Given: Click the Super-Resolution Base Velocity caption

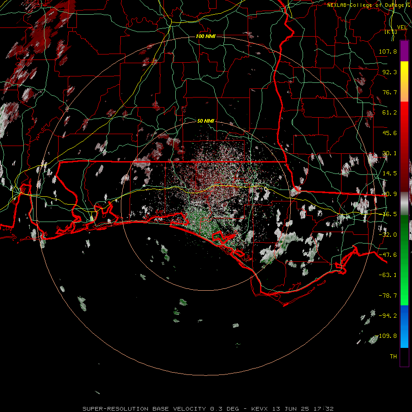Looking at the screenshot, I should (208, 409).
